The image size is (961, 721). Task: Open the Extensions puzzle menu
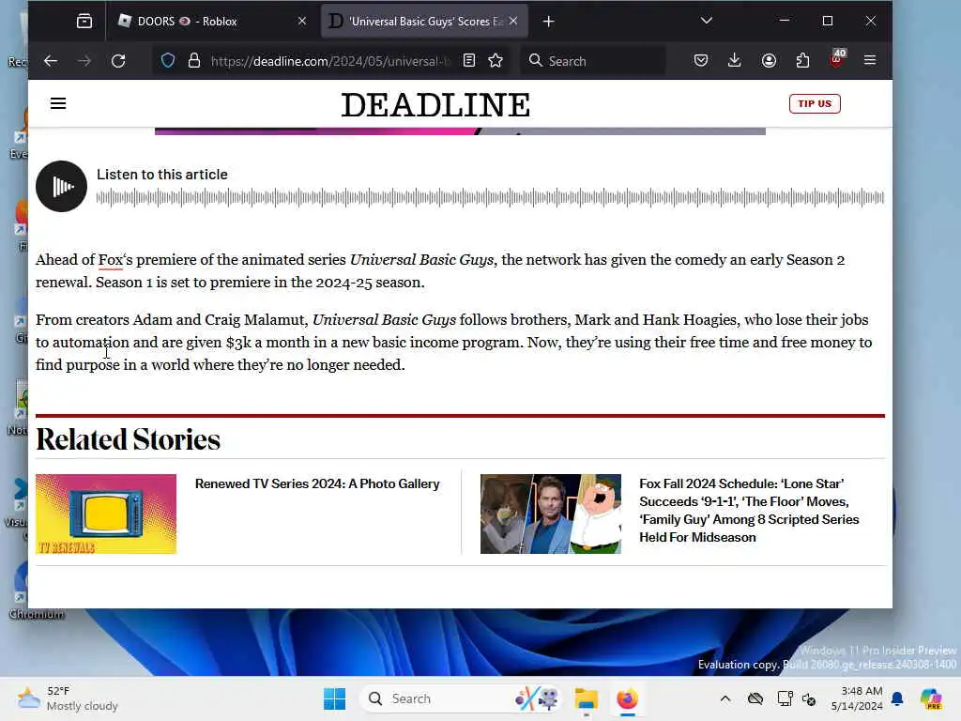802,61
